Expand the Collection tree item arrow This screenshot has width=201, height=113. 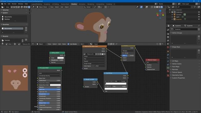click(x=170, y=12)
